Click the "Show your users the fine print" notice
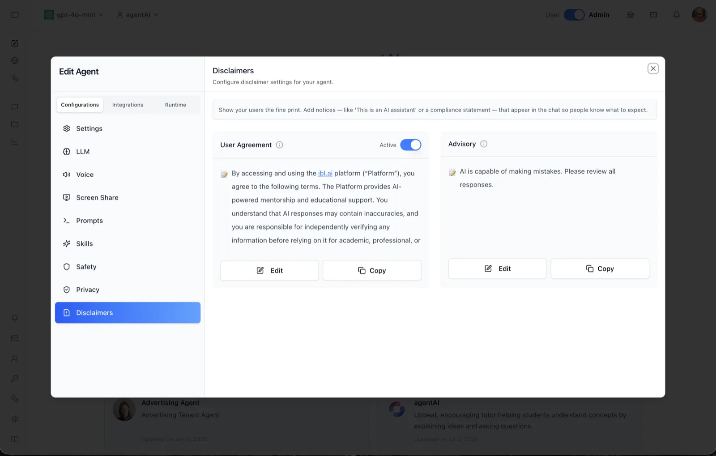716x456 pixels. point(435,110)
